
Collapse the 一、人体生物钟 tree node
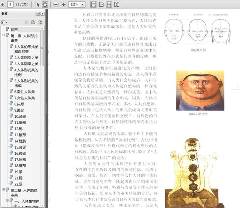point(7,200)
